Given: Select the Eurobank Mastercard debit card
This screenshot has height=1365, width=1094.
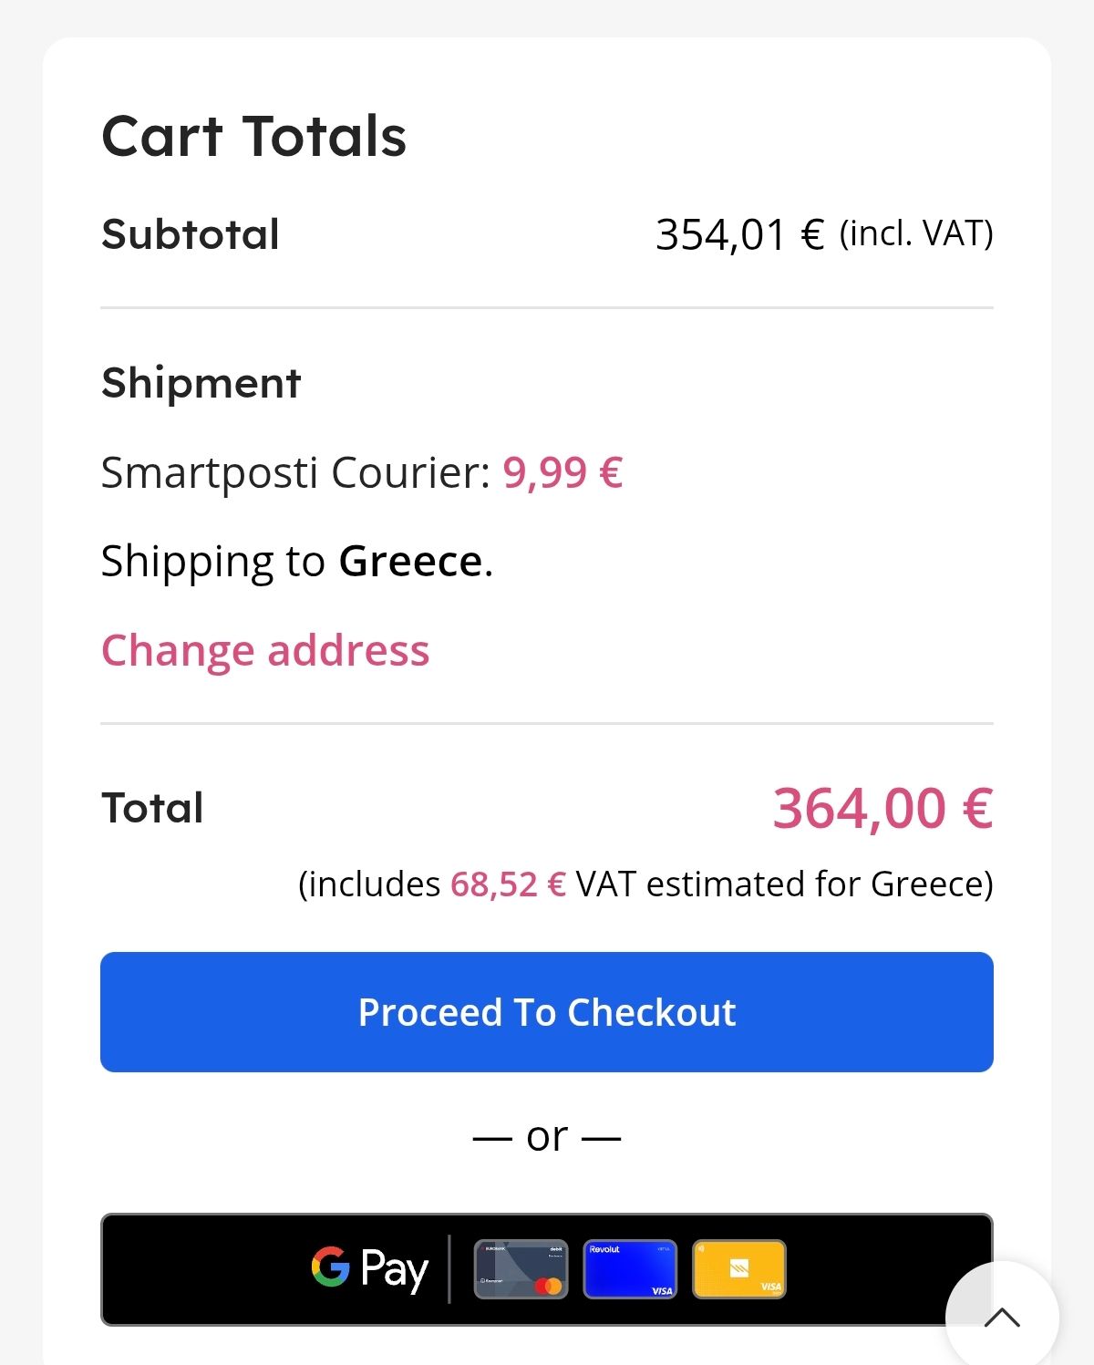Looking at the screenshot, I should pyautogui.click(x=521, y=1268).
